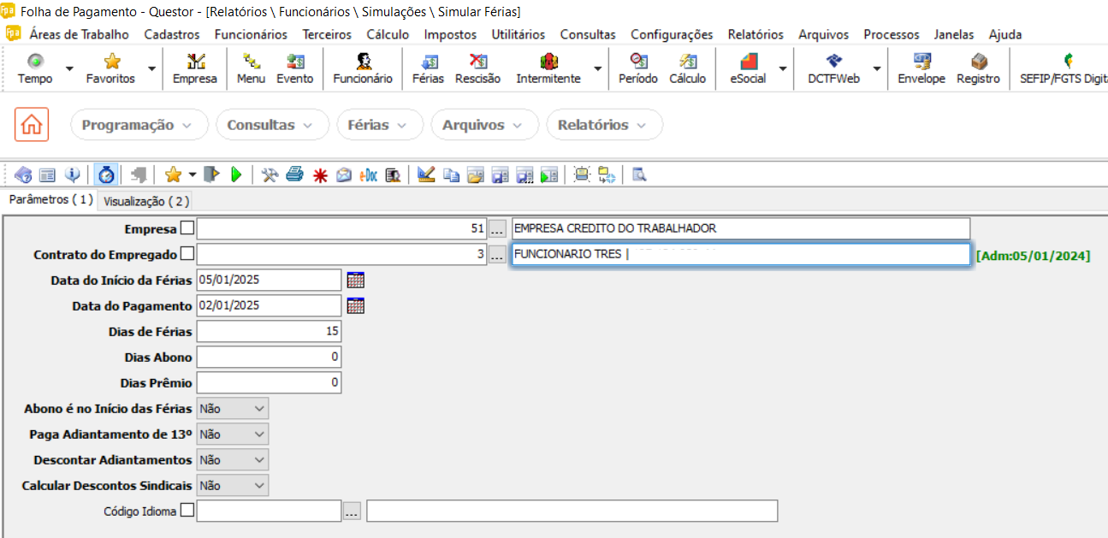Click the Código Idioma lookup ellipsis button
This screenshot has width=1108, height=538.
coord(352,511)
